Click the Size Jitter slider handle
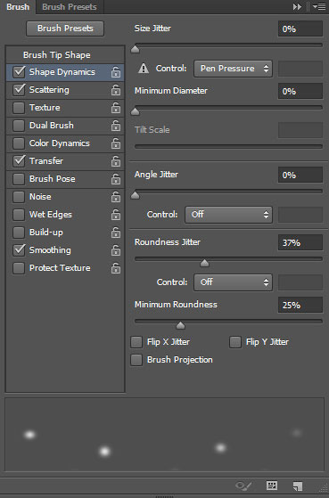Screen dimensions: 329x498 (136, 49)
